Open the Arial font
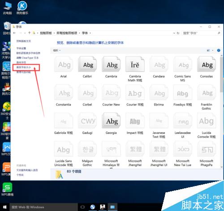 coord(64,67)
